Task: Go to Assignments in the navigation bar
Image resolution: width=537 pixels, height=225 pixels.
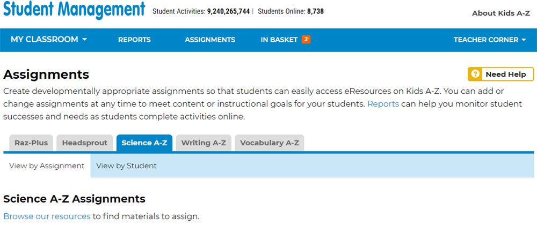Action: coord(210,40)
